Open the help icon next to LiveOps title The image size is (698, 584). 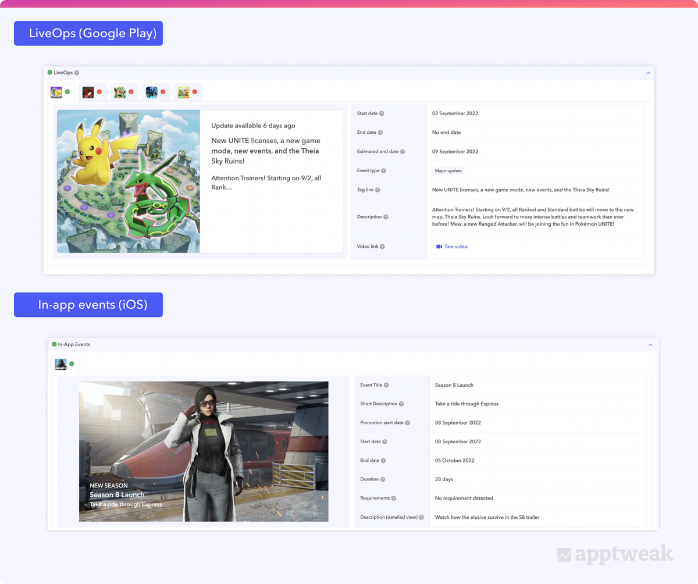click(77, 73)
